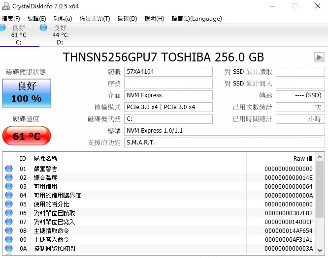Click the empty 序號 serial number field
Image resolution: width=328 pixels, height=258 pixels.
tap(168, 84)
